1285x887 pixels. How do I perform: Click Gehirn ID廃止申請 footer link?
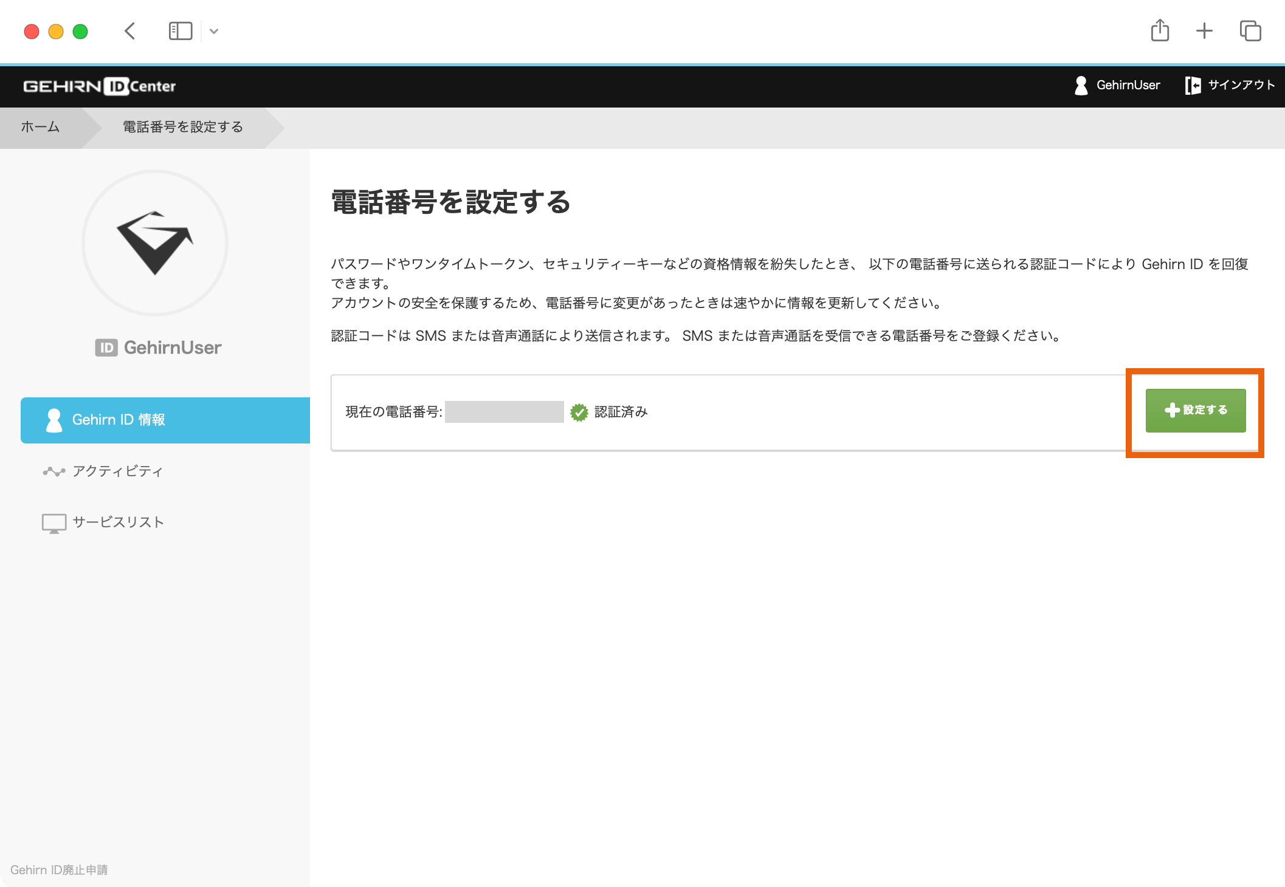(x=59, y=870)
